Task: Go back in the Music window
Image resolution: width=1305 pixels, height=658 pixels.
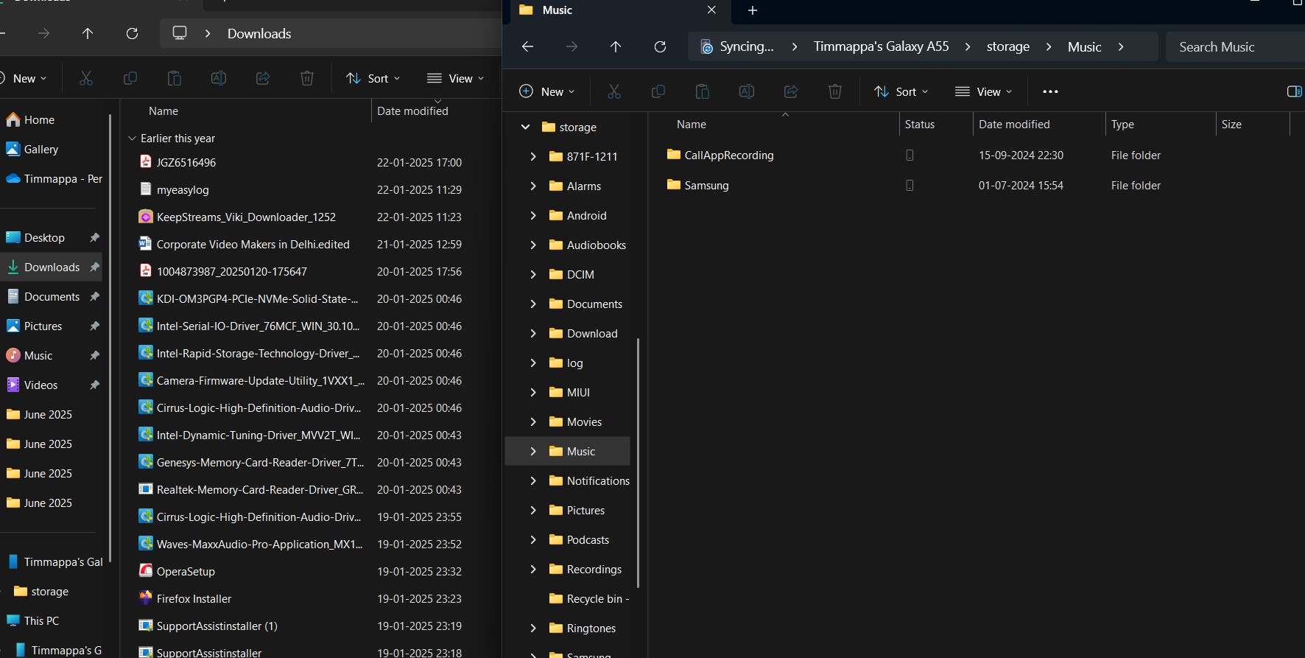Action: (x=527, y=46)
